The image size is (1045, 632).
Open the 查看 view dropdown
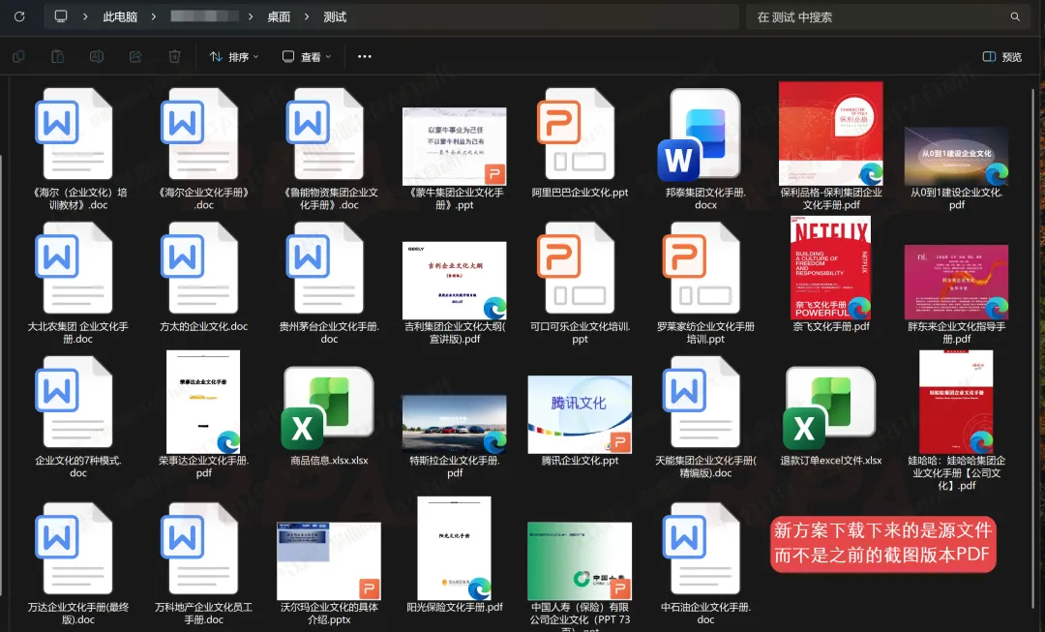point(307,57)
